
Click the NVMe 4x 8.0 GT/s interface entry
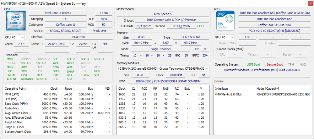230,94
